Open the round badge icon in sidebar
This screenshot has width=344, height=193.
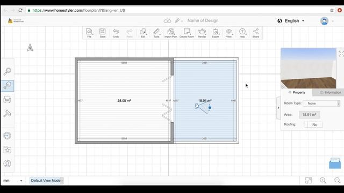click(x=7, y=136)
